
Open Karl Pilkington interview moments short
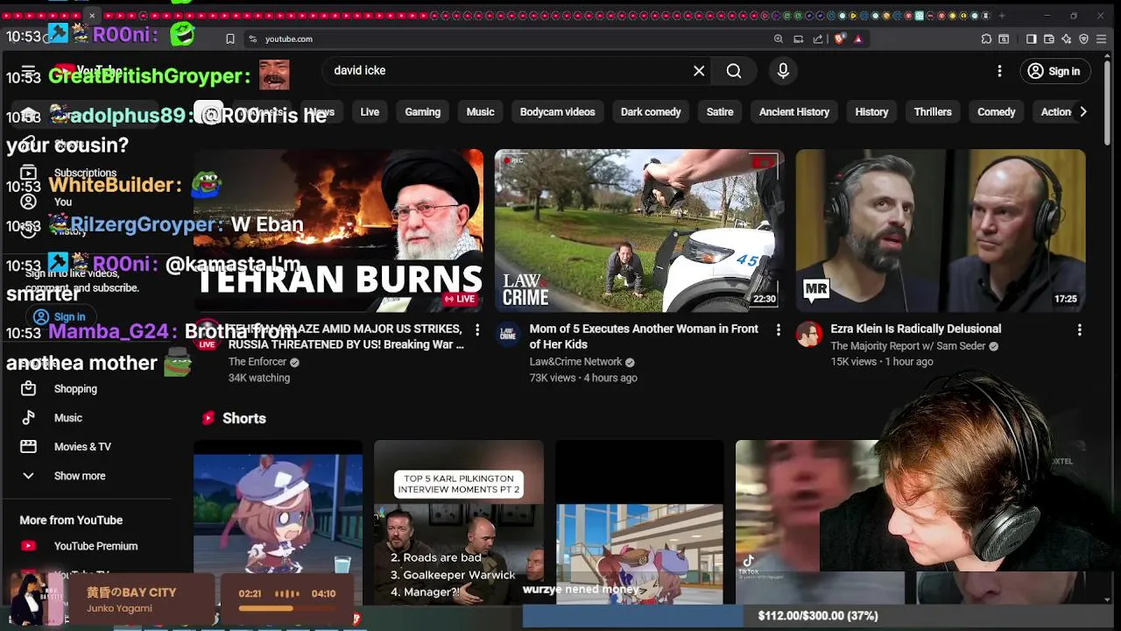point(459,522)
